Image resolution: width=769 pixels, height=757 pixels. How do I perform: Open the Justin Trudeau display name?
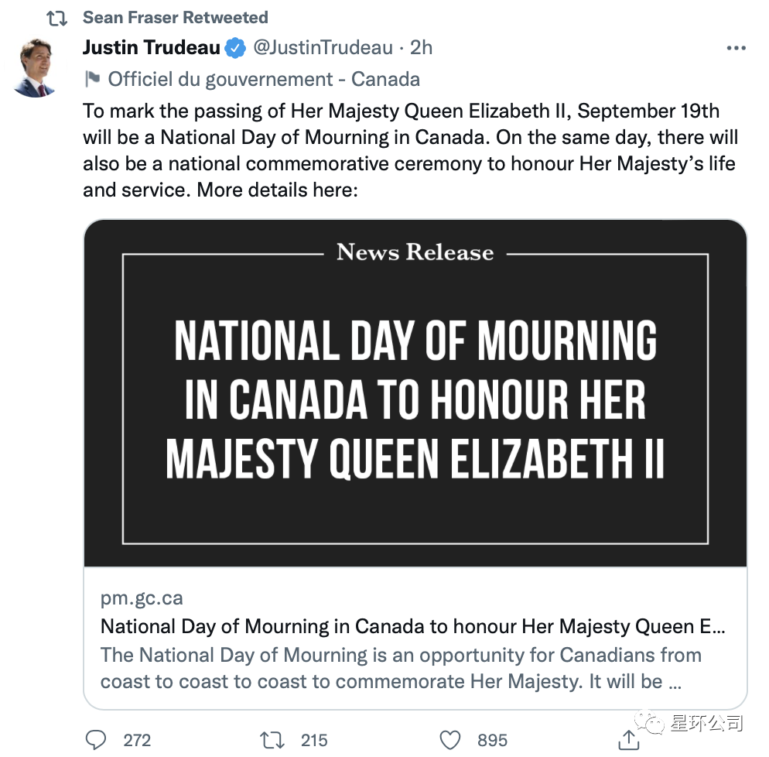pos(152,48)
